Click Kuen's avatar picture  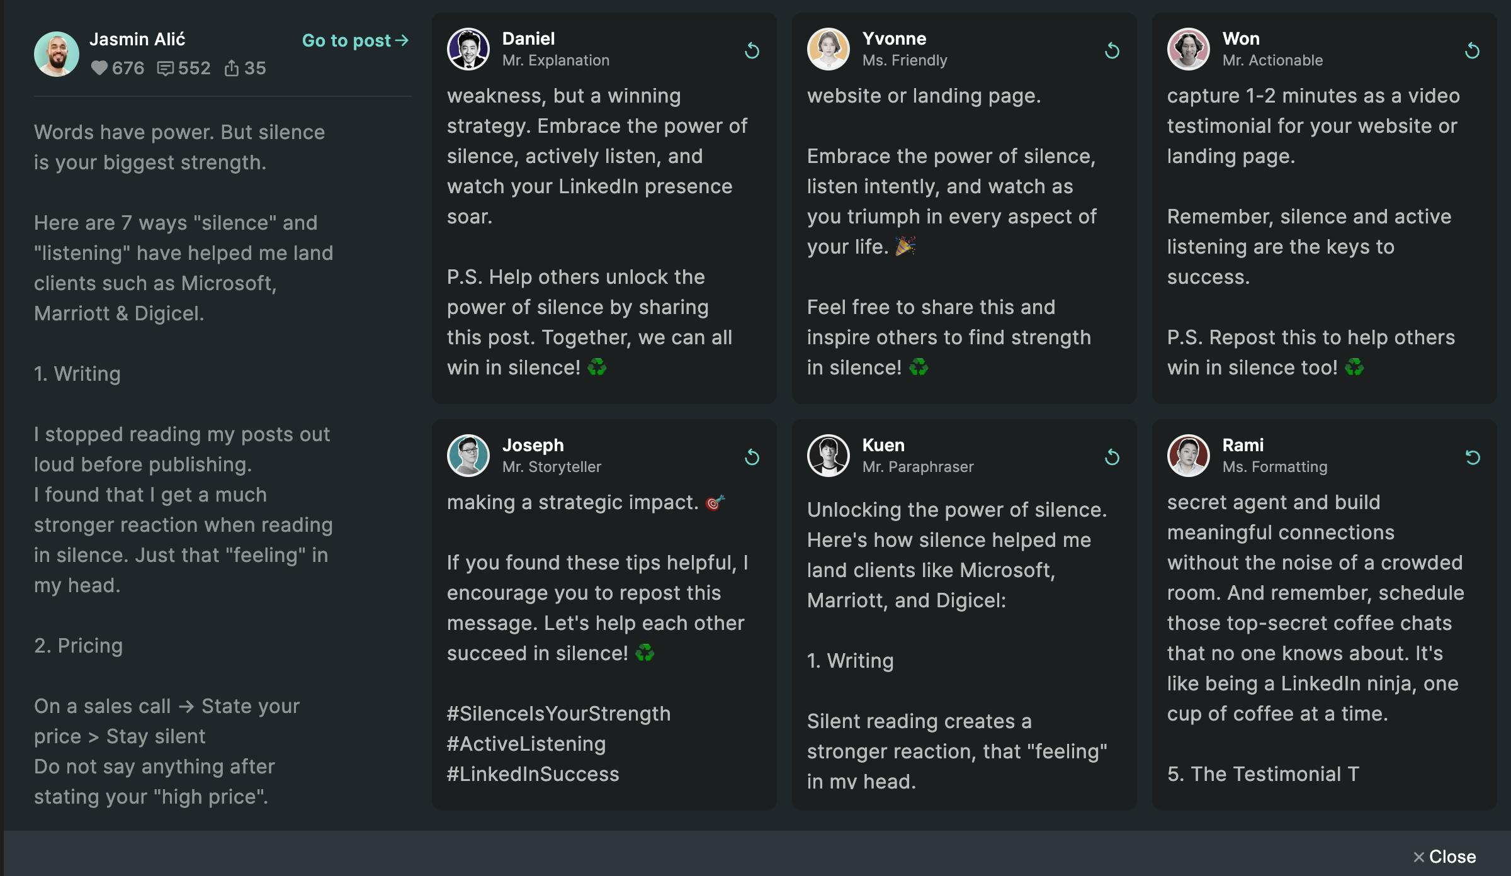click(x=829, y=456)
